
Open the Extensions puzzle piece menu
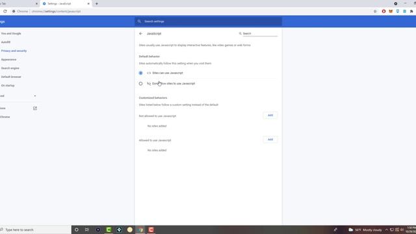tap(411, 12)
